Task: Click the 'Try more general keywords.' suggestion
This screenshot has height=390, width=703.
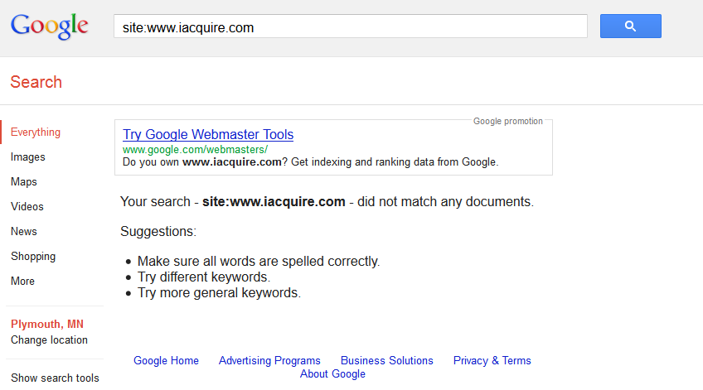Action: pos(219,293)
